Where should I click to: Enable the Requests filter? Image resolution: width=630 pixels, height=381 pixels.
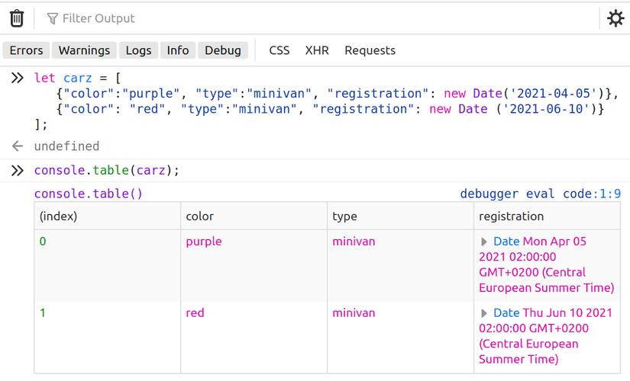370,50
